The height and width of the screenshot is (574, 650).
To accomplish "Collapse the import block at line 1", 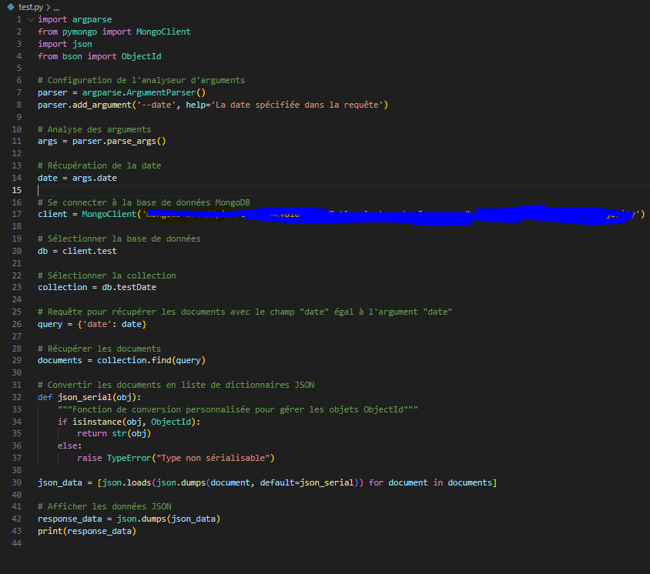I will click(x=30, y=19).
